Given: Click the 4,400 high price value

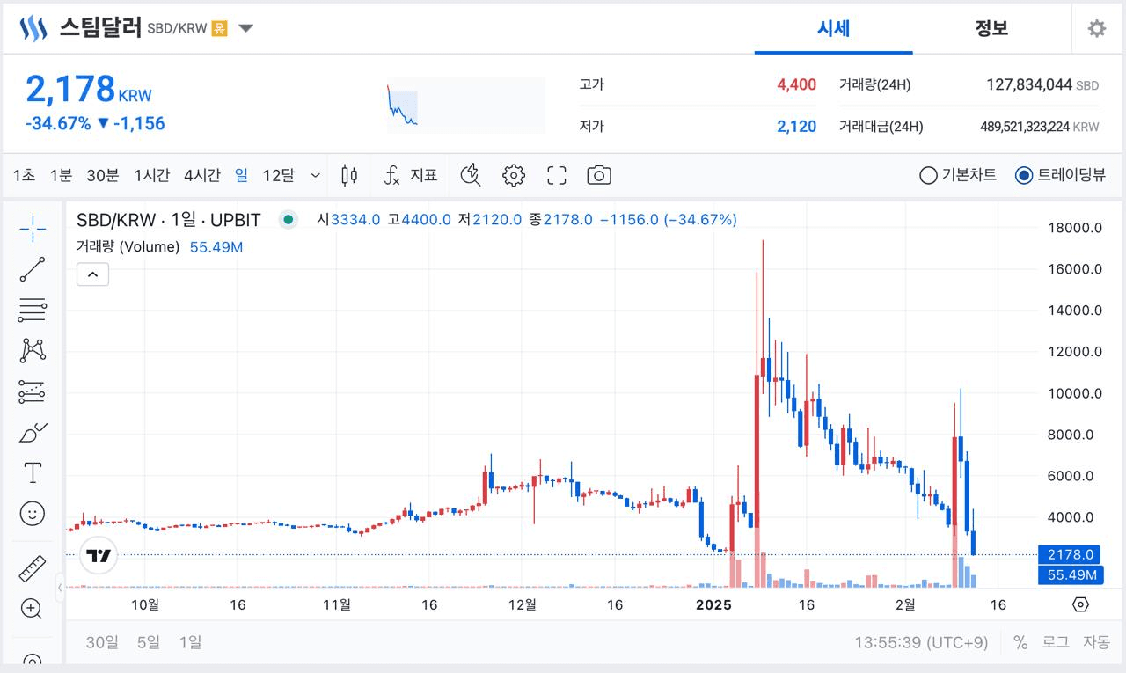Looking at the screenshot, I should pos(796,84).
